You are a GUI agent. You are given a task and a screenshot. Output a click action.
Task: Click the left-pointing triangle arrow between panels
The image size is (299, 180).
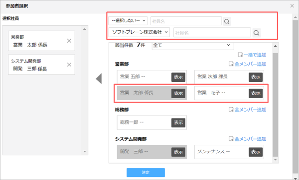[x=99, y=78]
